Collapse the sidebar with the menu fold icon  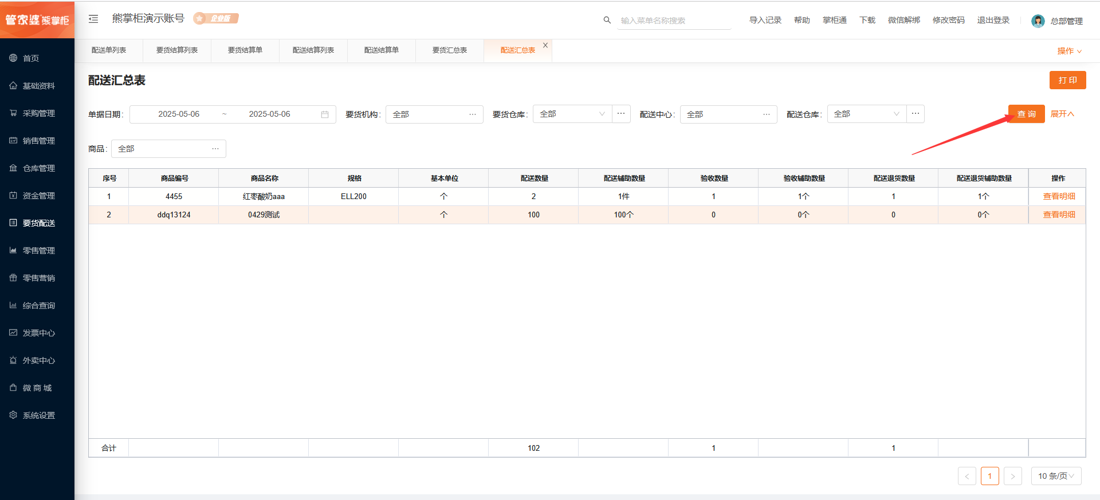tap(93, 19)
